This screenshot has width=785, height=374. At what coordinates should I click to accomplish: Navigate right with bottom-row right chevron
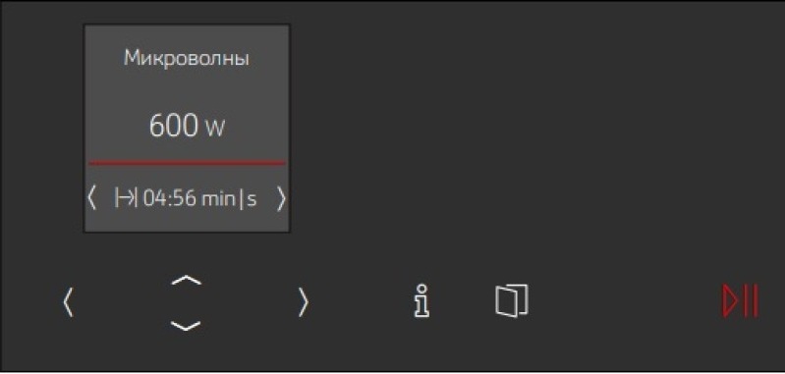click(303, 302)
